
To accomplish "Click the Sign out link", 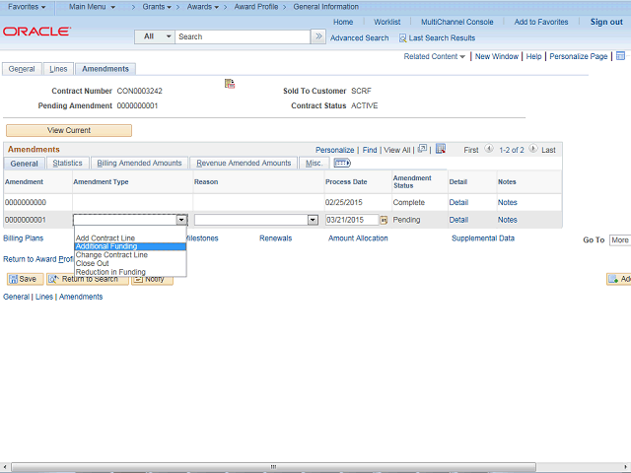I will [x=606, y=22].
